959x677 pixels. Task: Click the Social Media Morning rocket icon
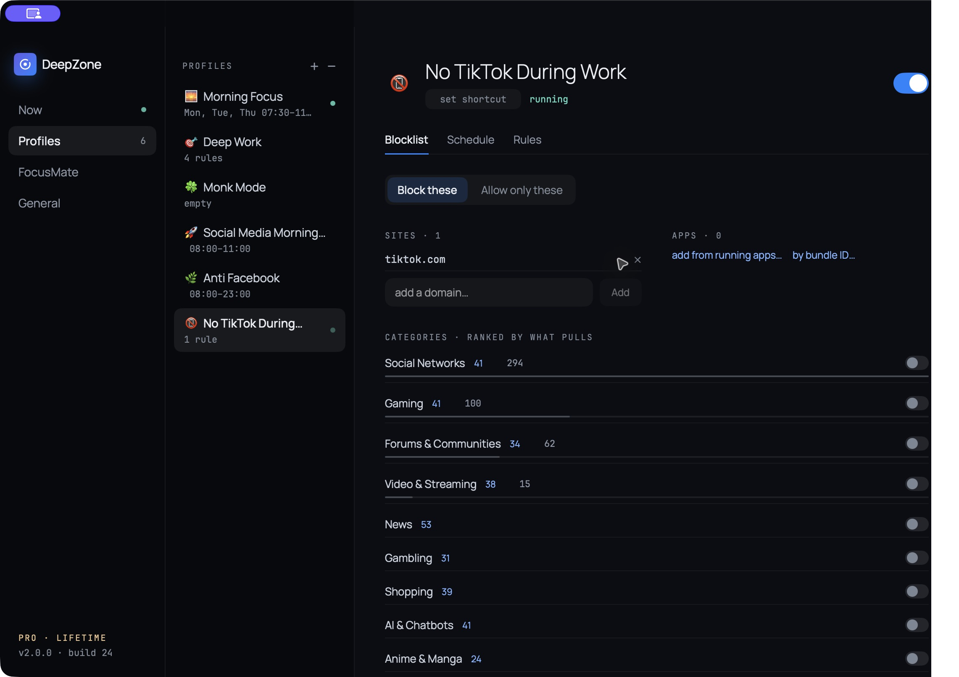pos(191,232)
